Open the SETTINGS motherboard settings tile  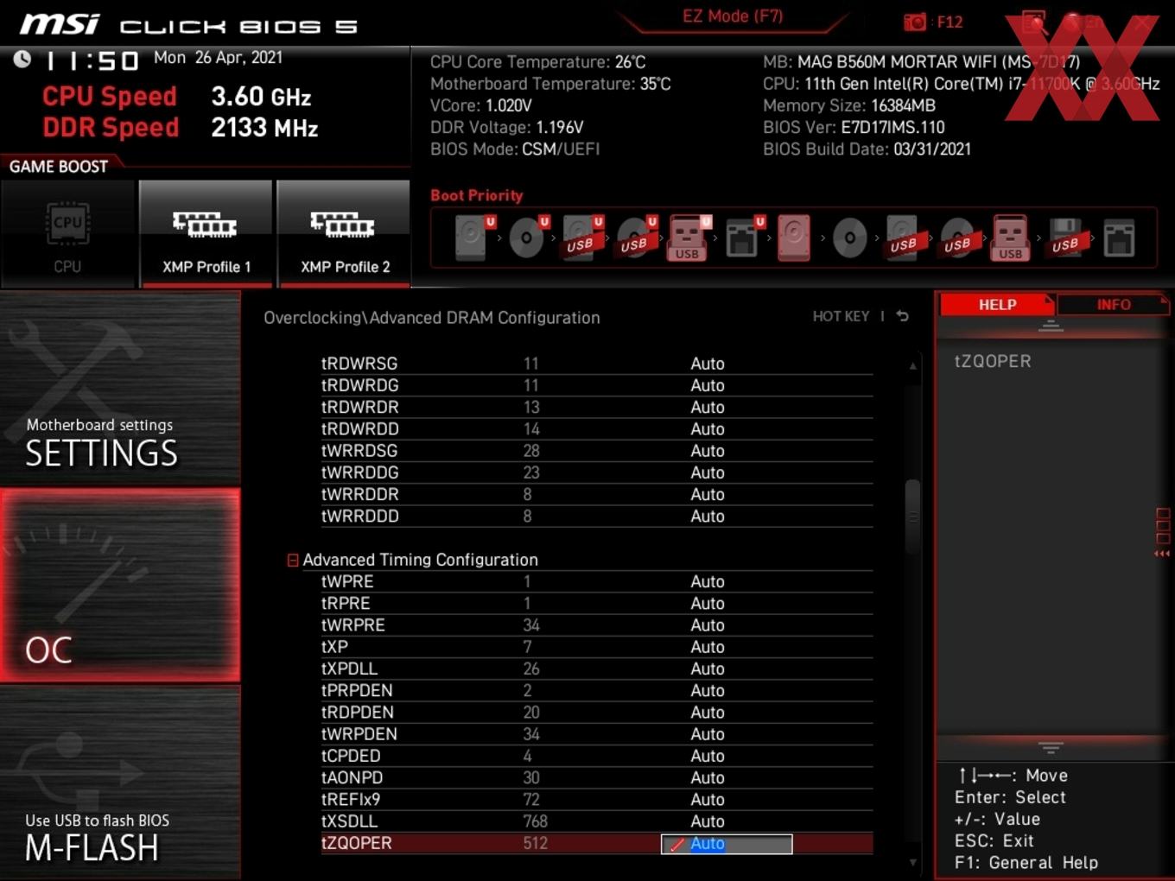[x=120, y=389]
